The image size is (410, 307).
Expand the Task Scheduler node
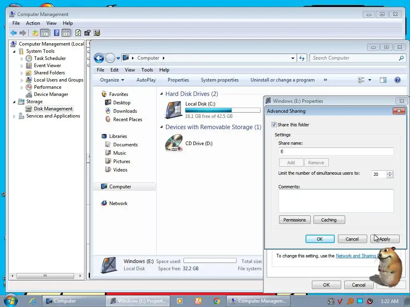click(22, 59)
